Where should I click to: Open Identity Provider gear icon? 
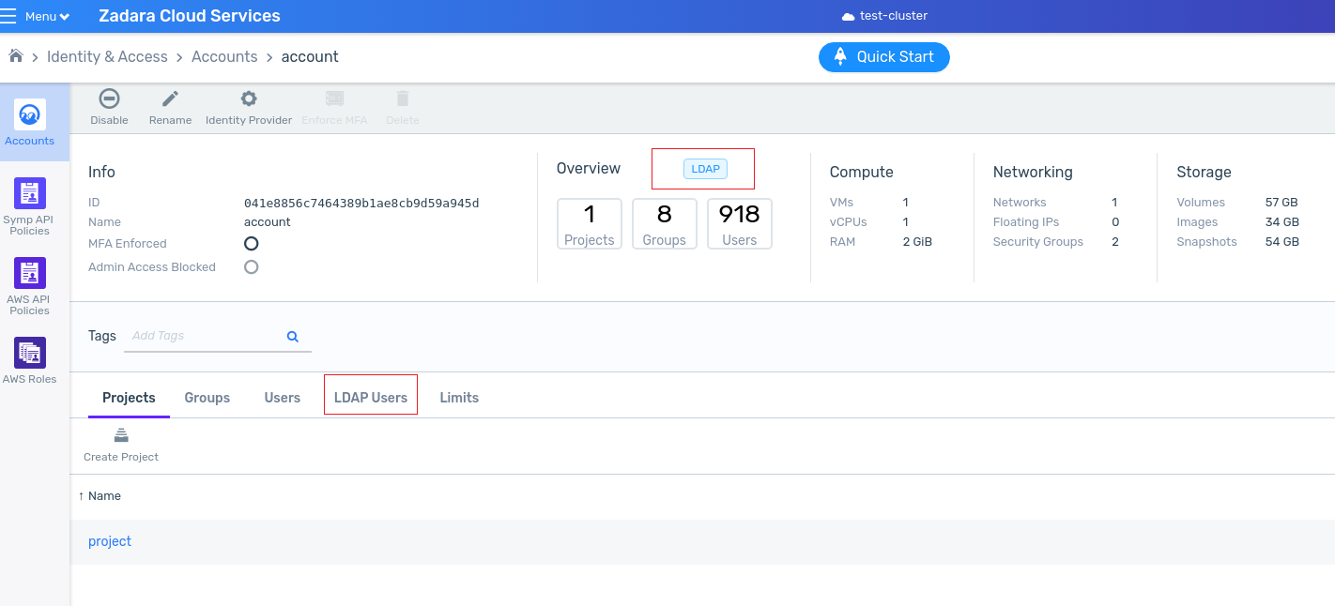pos(249,98)
